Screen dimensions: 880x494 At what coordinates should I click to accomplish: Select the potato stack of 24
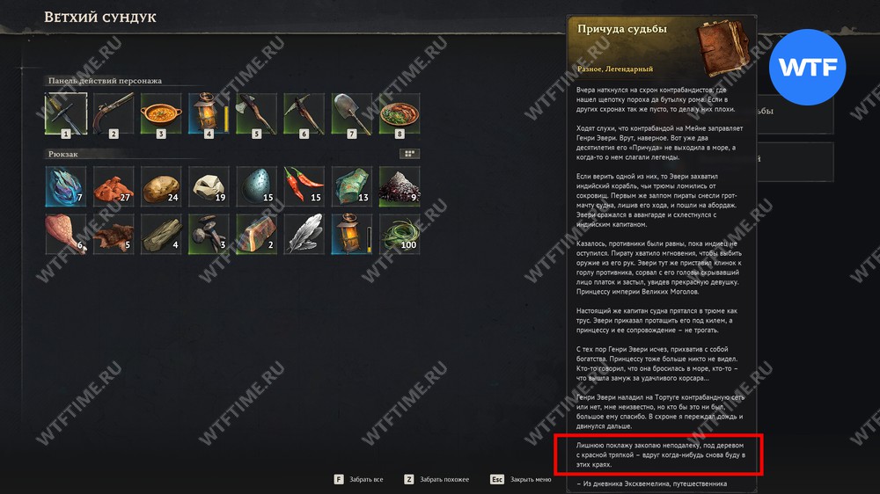(x=161, y=186)
